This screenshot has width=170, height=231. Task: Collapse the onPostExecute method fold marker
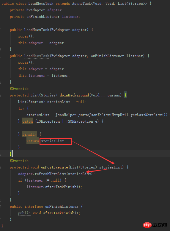1,167
